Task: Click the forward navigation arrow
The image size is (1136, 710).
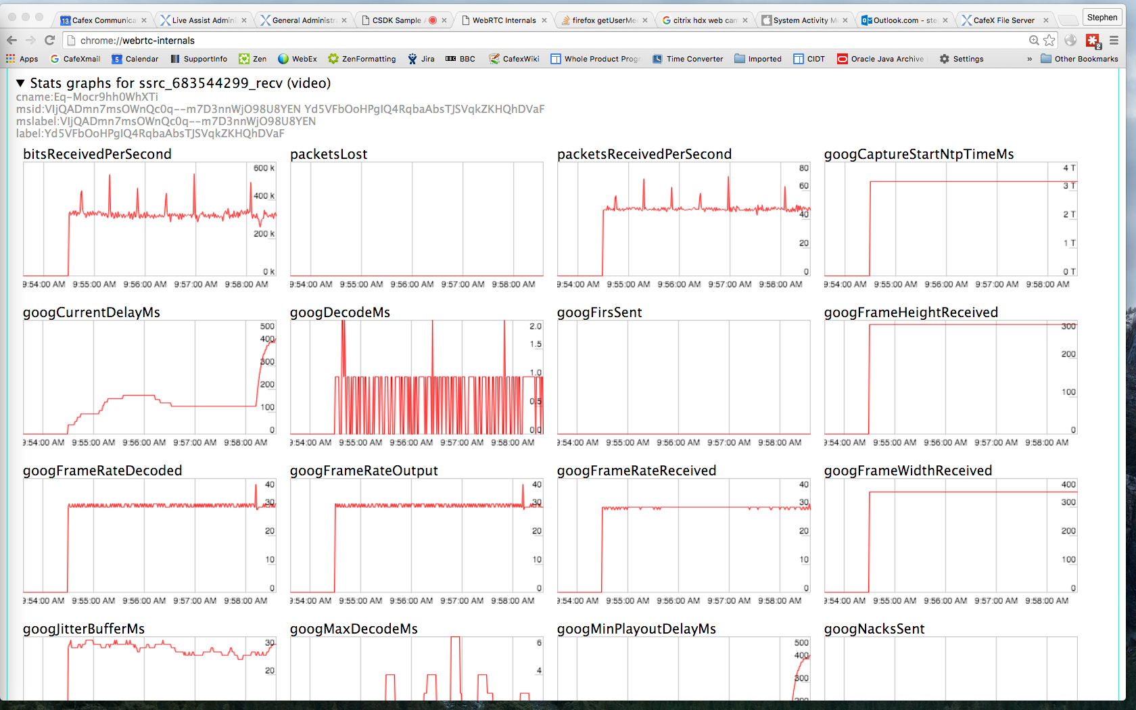Action: click(30, 40)
